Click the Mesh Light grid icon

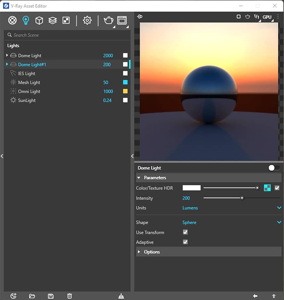13,82
